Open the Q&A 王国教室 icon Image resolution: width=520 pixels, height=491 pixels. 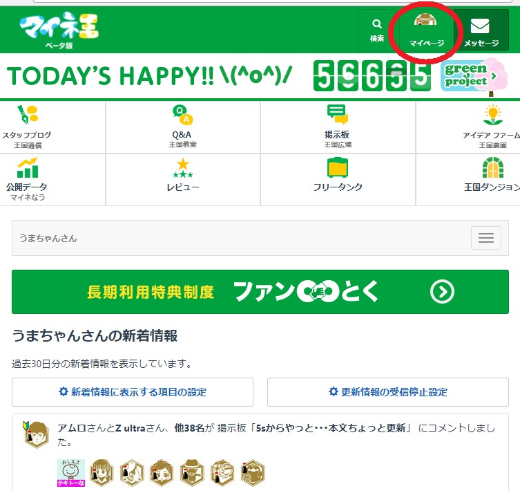[183, 115]
